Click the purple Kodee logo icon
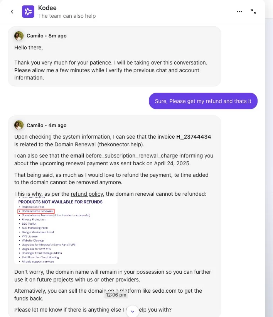Screen dimensions: 273x317 click(x=28, y=12)
